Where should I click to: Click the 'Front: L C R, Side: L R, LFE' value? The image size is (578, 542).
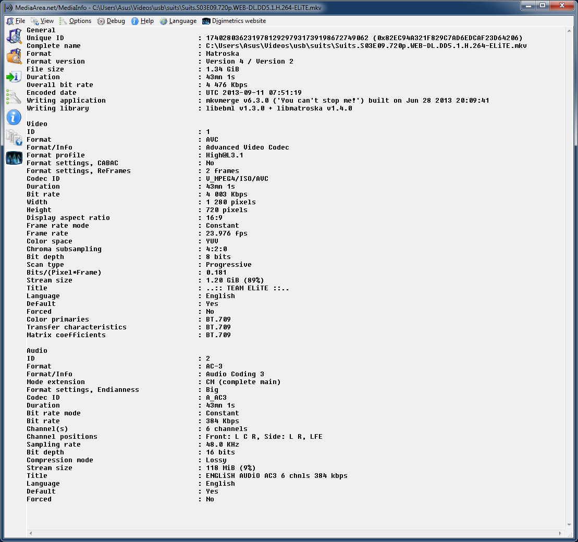pyautogui.click(x=264, y=437)
